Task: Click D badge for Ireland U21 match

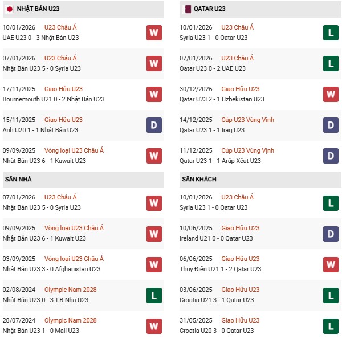Action: [330, 233]
